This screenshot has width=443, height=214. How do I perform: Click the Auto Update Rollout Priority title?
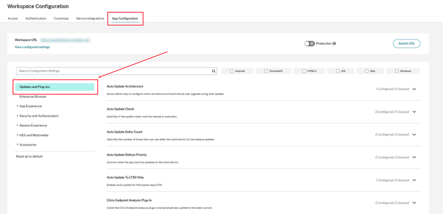tap(126, 155)
